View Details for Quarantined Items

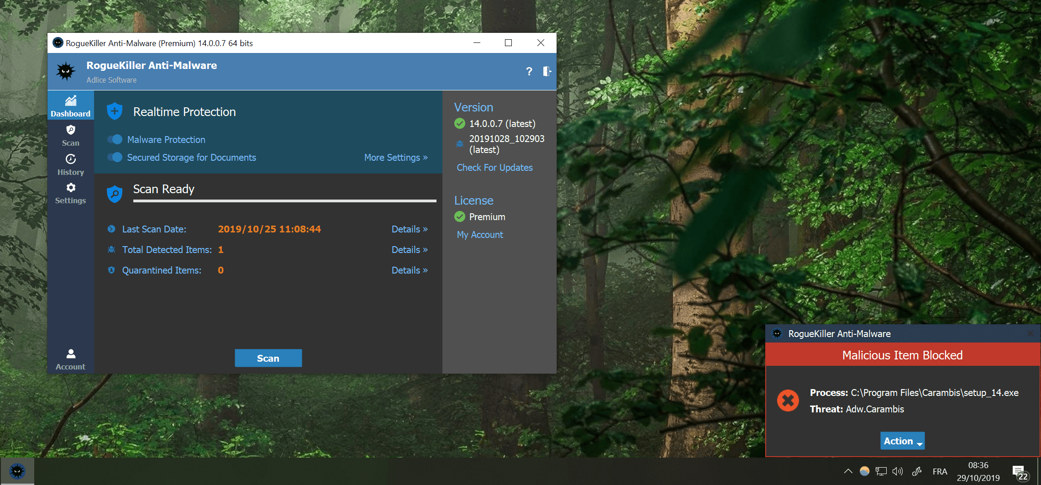tap(410, 270)
